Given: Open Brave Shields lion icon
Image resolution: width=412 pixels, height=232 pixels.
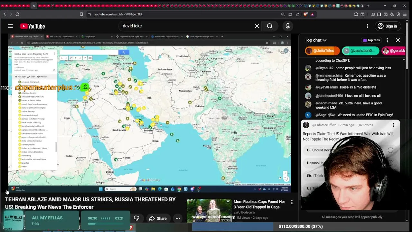Looking at the screenshot, I should tap(305, 14).
